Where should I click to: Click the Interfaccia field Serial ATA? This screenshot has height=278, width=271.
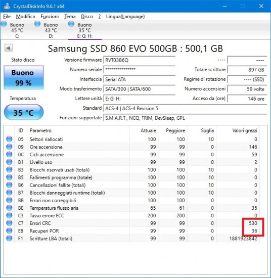(x=140, y=79)
